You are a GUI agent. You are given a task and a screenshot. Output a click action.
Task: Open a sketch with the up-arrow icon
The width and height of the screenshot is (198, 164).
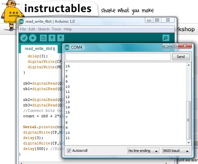(x=52, y=38)
